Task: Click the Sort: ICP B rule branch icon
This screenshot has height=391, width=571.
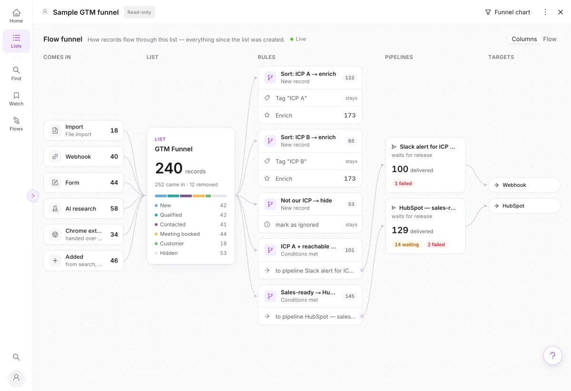Action: [x=270, y=141]
